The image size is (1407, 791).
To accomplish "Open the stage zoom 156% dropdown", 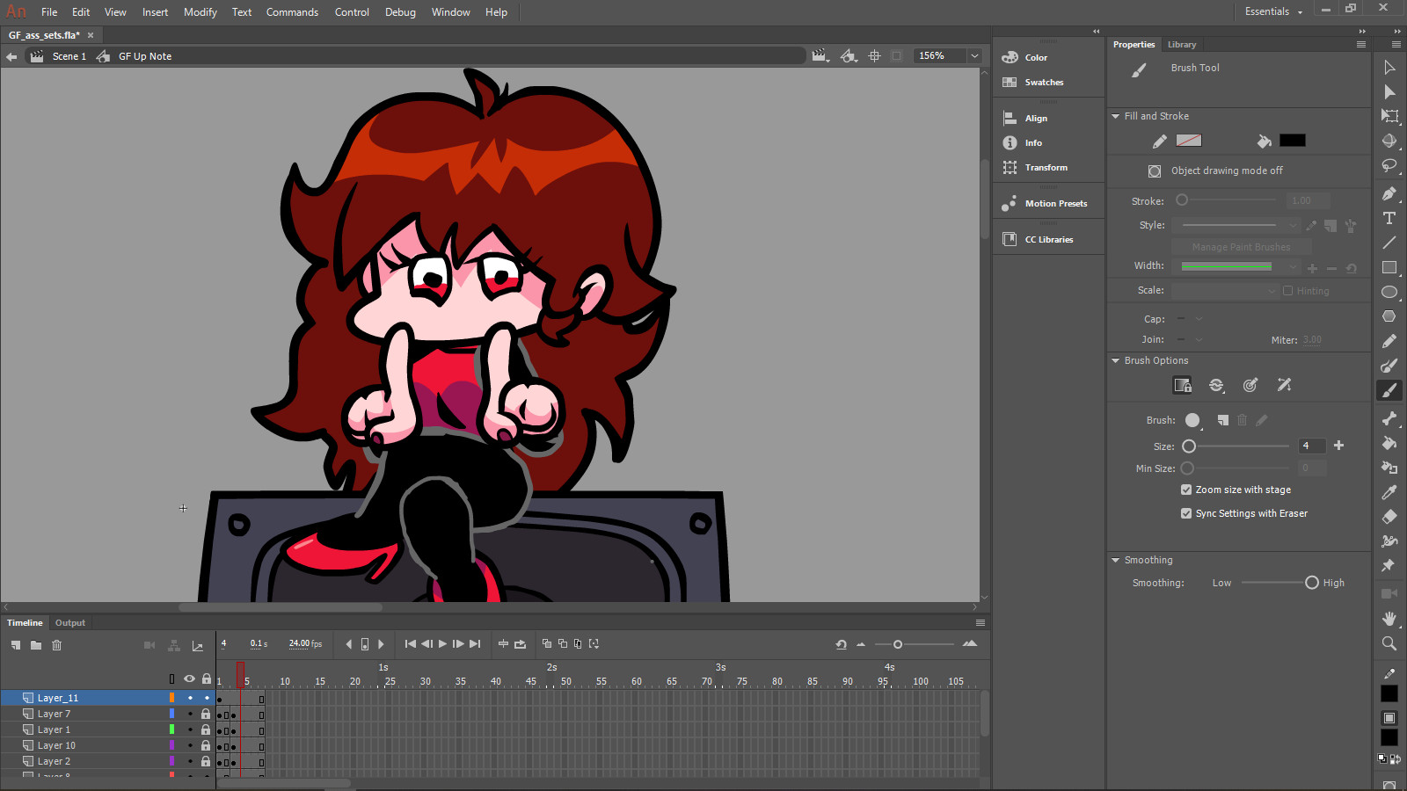I will click(x=974, y=55).
